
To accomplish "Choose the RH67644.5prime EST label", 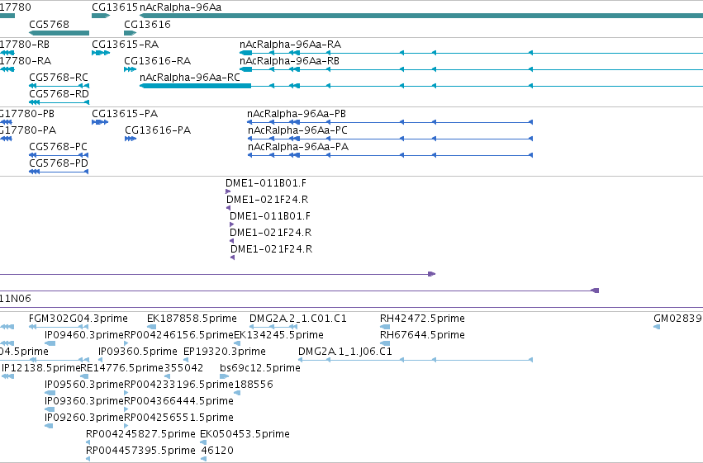I will tap(422, 335).
